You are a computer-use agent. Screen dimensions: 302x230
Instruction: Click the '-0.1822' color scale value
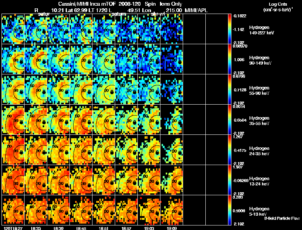click(239, 16)
